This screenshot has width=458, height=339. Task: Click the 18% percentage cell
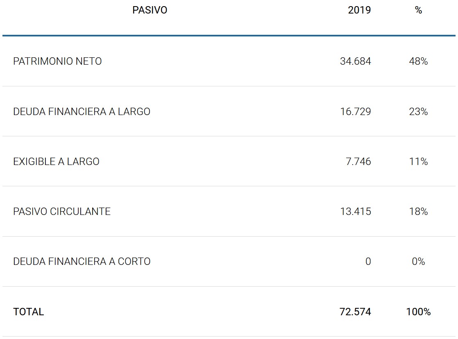pyautogui.click(x=418, y=211)
